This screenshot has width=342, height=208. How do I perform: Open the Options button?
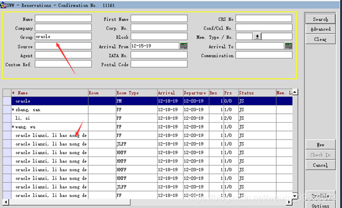tap(320, 205)
